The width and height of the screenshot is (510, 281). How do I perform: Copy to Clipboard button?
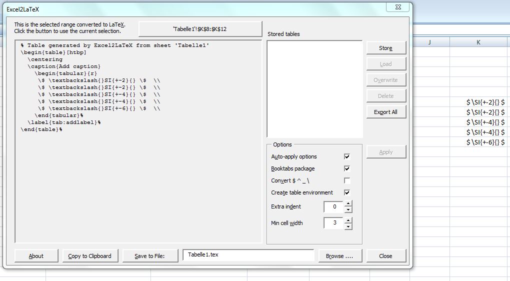[x=90, y=256]
